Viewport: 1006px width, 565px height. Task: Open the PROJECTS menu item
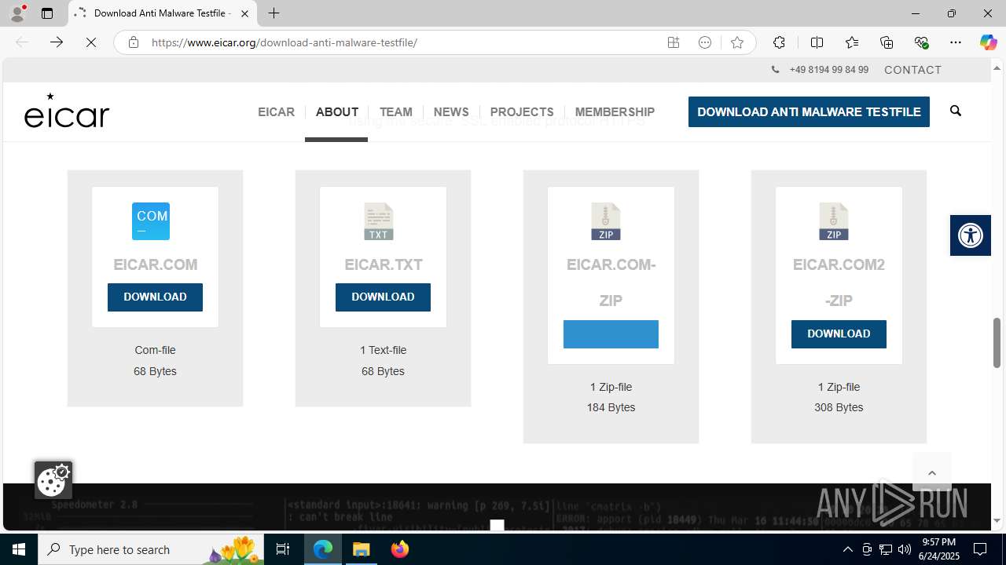pos(522,112)
